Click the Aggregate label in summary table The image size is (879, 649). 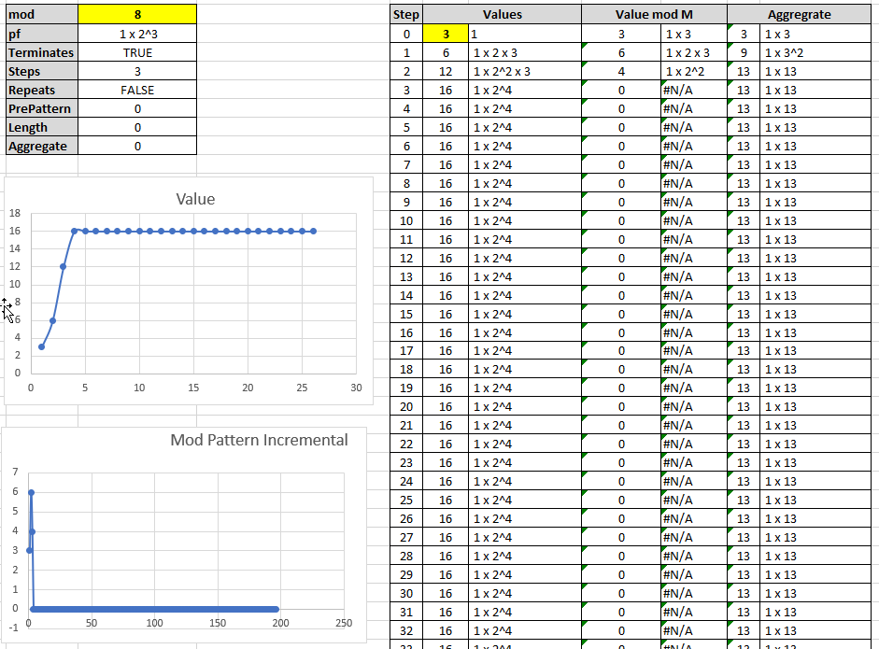tap(41, 146)
